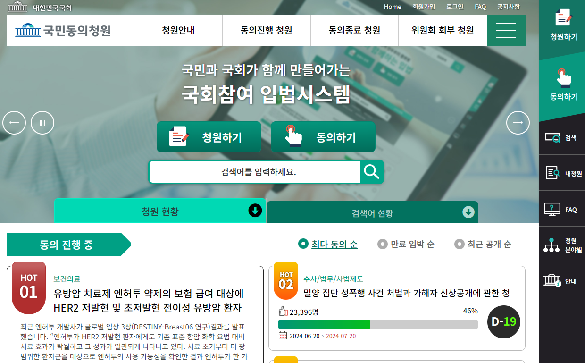Open the 유방암 치료제 엔허투 petition title

click(149, 301)
